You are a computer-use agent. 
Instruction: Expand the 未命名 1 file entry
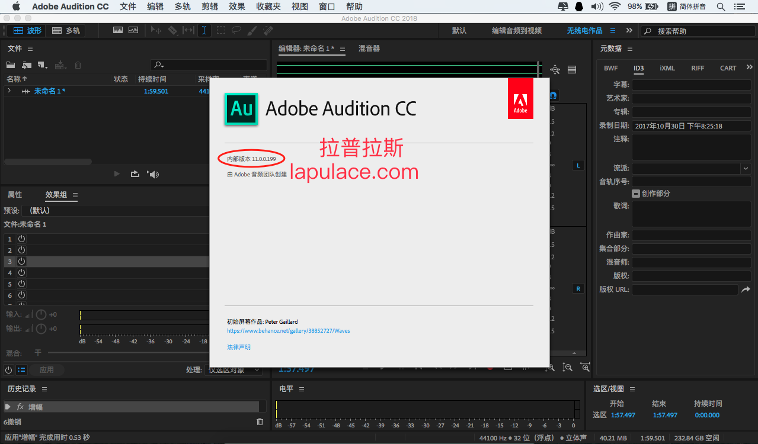click(9, 91)
